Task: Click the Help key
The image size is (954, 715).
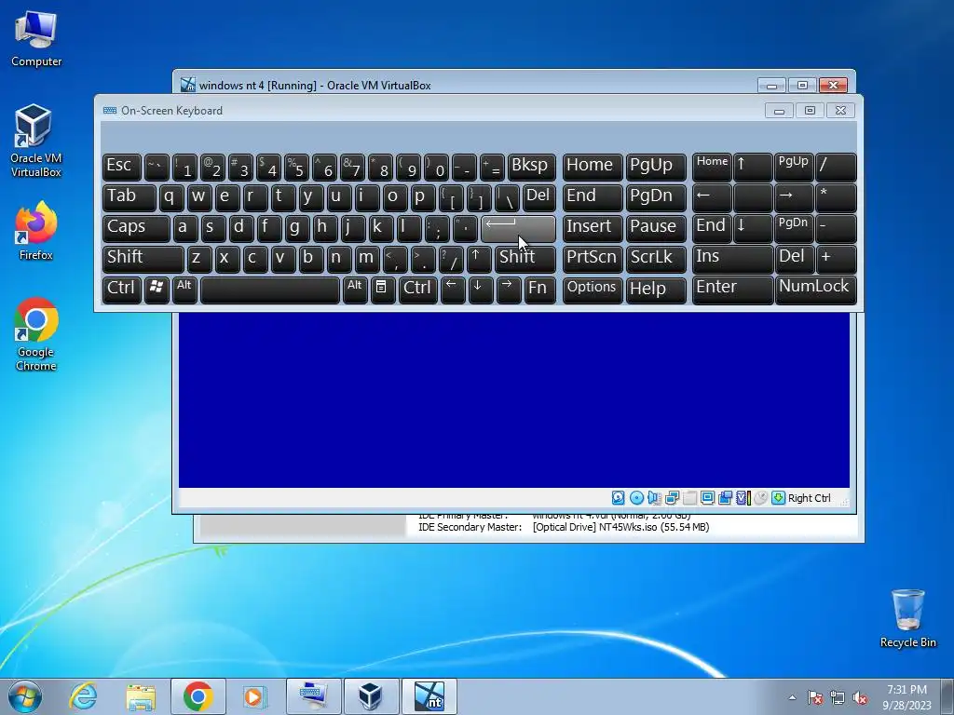Action: pos(655,290)
